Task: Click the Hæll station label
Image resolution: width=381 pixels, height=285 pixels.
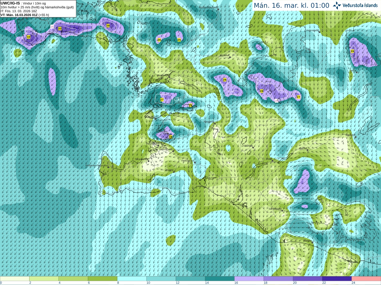Action: click(x=269, y=159)
